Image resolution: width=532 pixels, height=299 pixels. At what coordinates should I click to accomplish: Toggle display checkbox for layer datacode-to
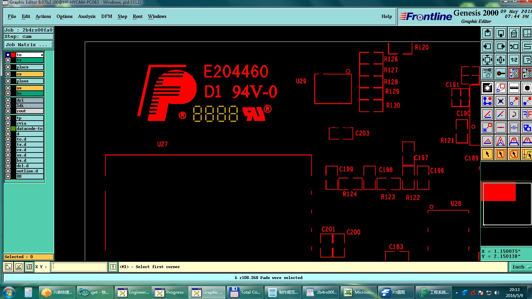[8, 129]
